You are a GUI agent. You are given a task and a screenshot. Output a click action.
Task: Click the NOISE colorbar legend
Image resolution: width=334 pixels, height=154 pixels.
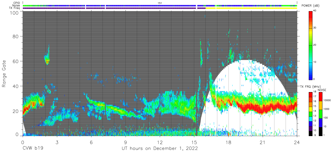[x=320, y=114]
